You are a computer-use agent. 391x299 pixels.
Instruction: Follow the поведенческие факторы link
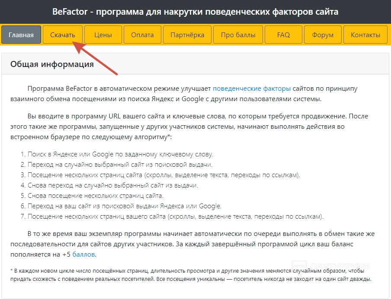252,89
